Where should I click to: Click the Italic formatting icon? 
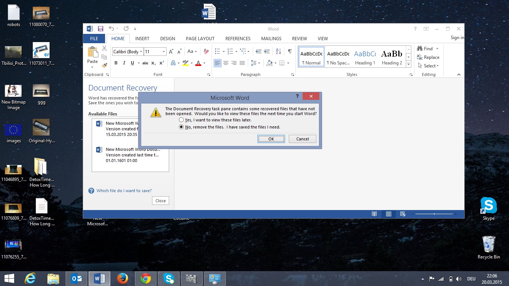124,63
